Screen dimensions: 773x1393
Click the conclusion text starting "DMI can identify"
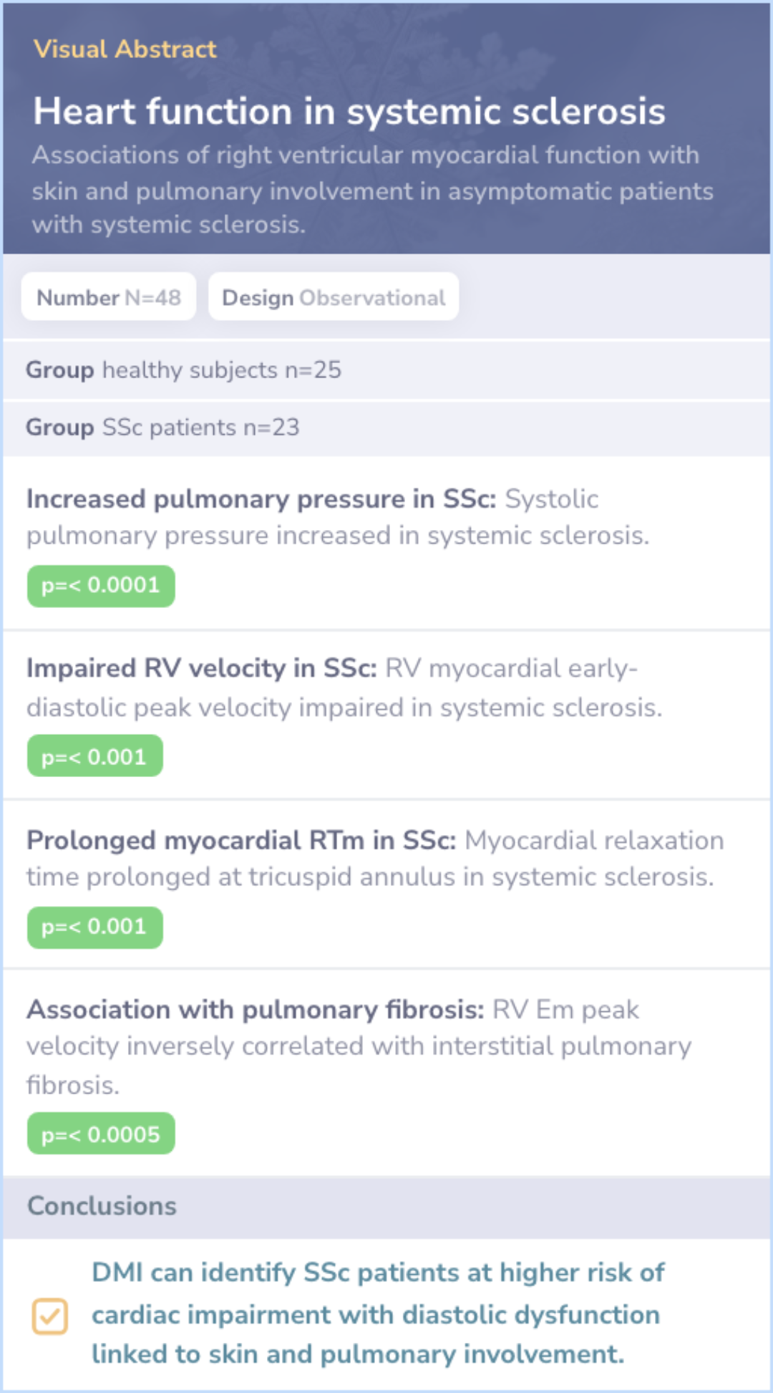378,1314
